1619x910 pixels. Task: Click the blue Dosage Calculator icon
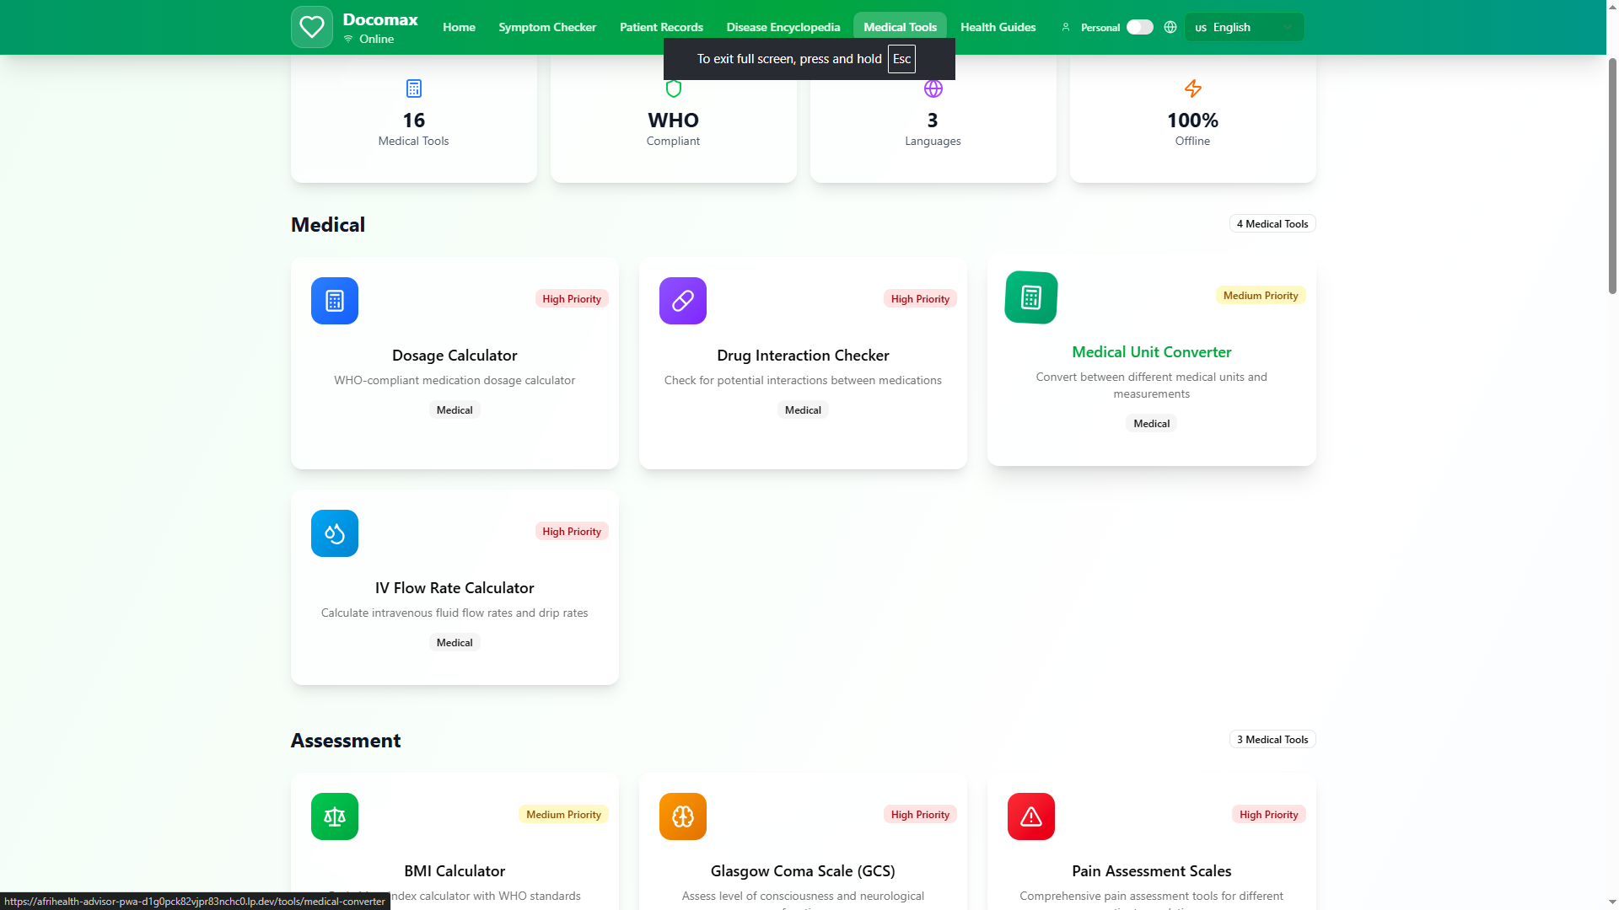[x=335, y=301]
